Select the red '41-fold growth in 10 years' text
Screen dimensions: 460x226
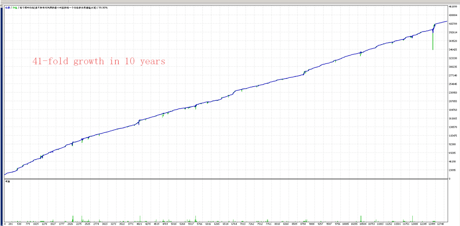pos(99,61)
